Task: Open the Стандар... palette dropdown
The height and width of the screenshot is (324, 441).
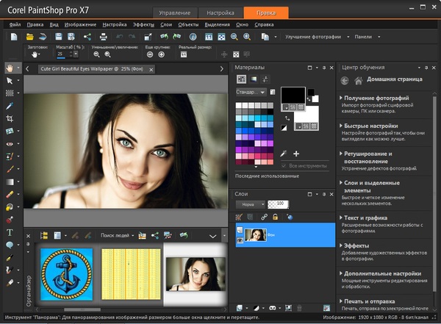Action: tap(251, 93)
